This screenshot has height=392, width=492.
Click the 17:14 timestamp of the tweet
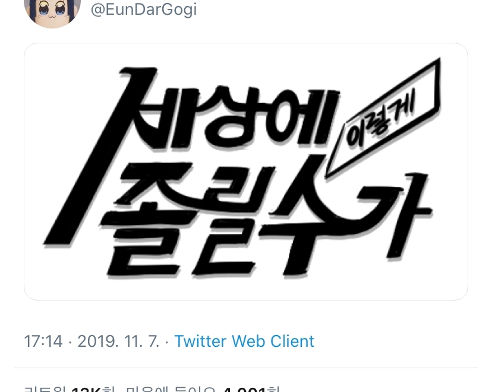(43, 341)
